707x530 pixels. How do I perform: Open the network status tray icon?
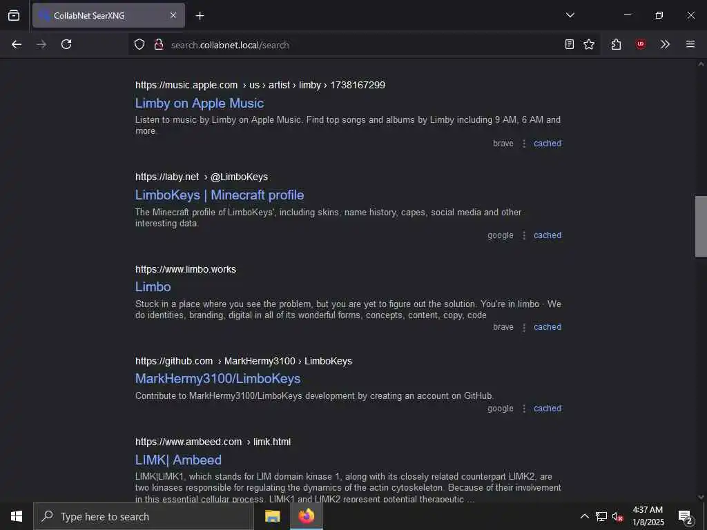(x=601, y=516)
